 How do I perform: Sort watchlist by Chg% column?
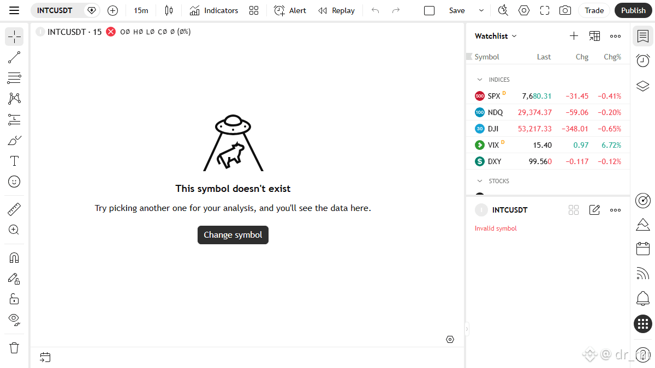[612, 57]
